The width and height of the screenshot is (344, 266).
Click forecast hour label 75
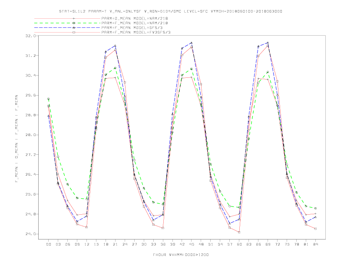tap(287, 244)
